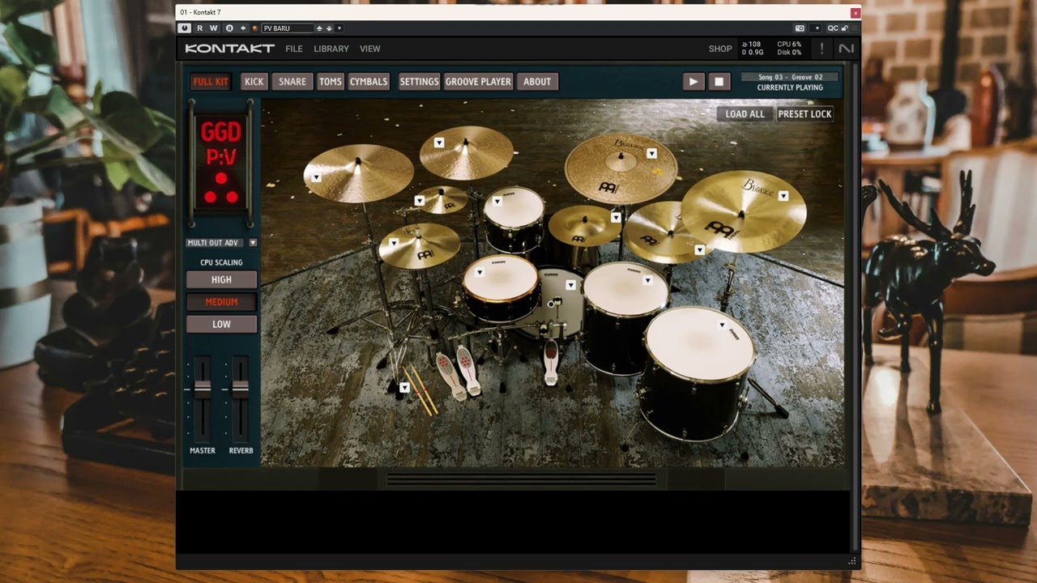Click the Kontakt logo
The height and width of the screenshot is (583, 1037).
tap(229, 49)
